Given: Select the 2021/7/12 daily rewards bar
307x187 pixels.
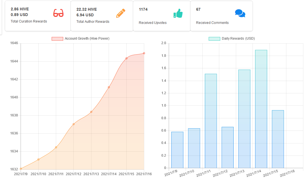Looking at the screenshot, I should point(227,147).
